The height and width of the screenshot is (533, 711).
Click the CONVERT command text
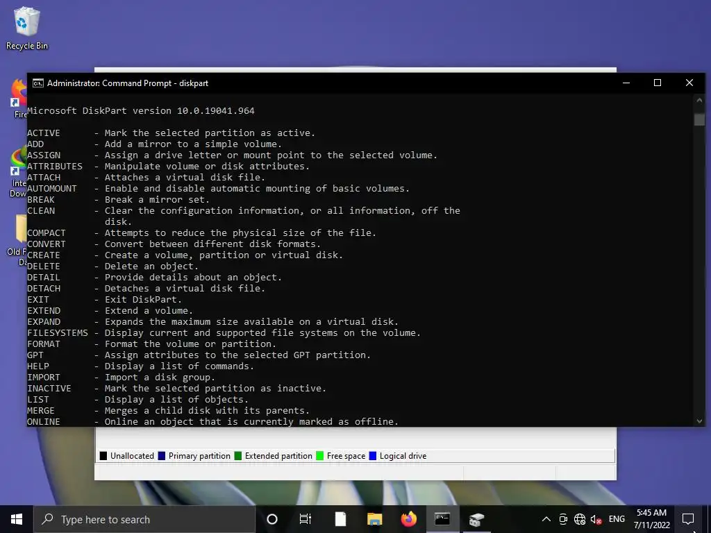47,244
